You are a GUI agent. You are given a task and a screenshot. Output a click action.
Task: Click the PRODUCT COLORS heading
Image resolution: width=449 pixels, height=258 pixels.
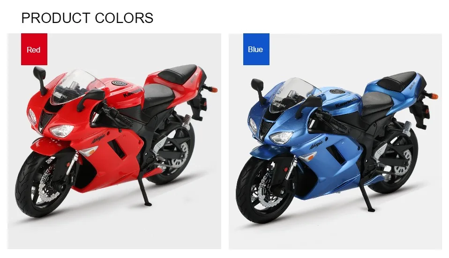87,18
